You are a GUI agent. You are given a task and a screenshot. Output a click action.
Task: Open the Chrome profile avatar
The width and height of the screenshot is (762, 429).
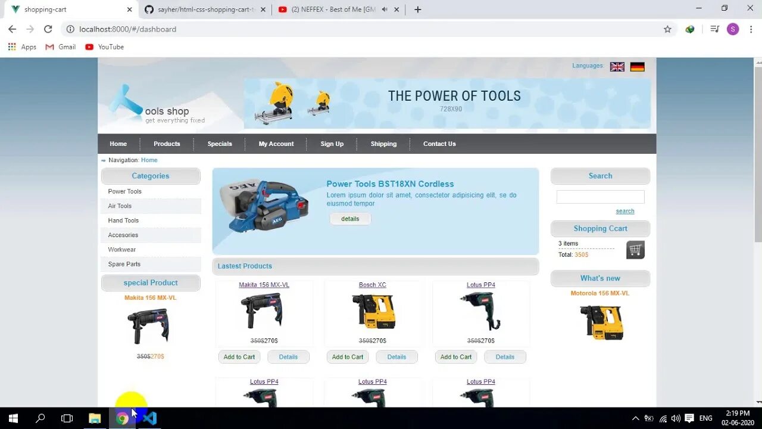tap(733, 29)
